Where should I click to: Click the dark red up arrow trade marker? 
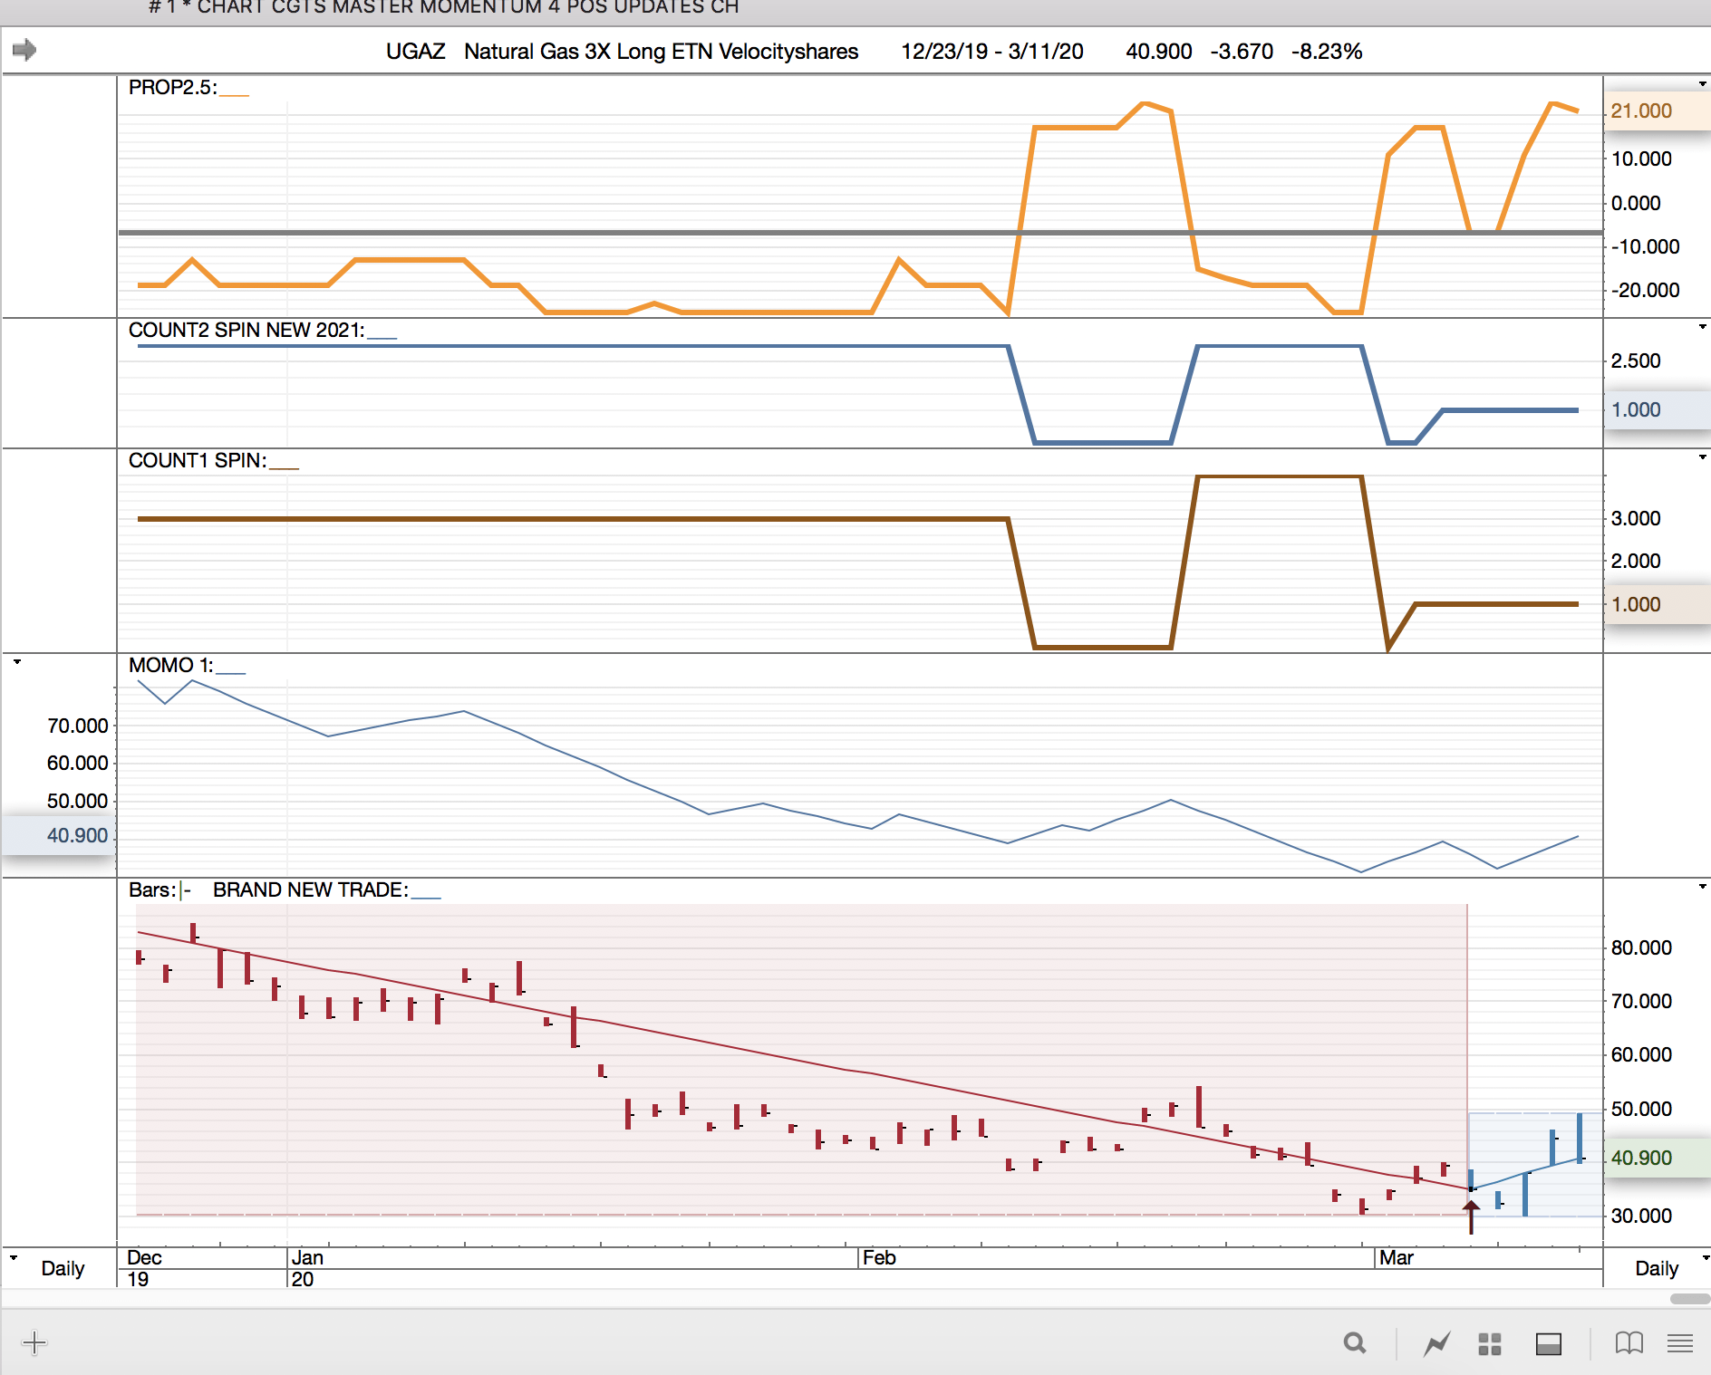[1471, 1216]
